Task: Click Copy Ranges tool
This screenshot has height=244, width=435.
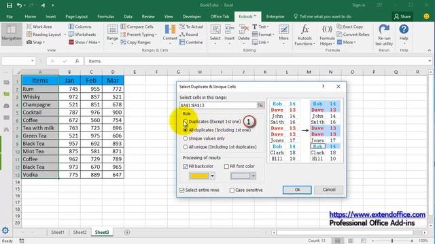Action: point(136,42)
